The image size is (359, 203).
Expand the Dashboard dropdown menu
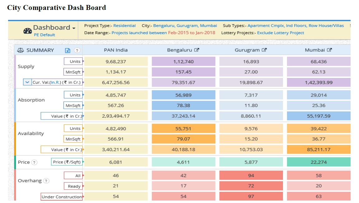[x=73, y=27]
